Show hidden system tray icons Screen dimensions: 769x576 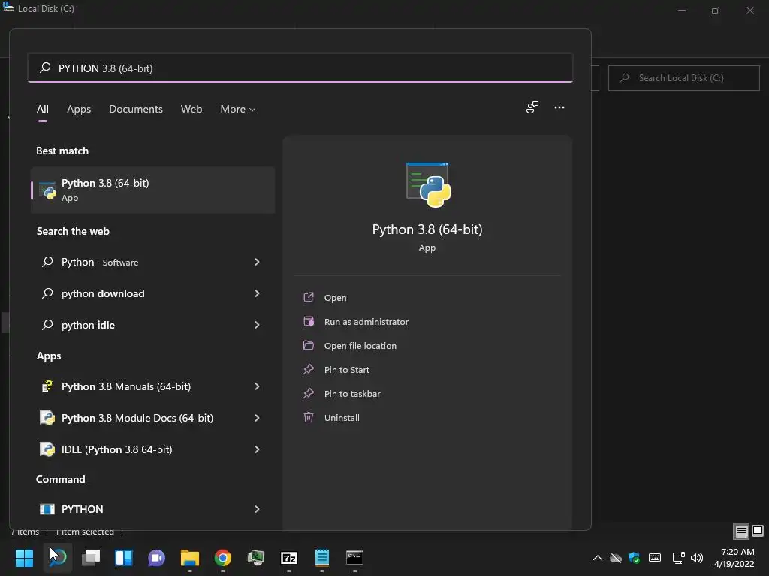597,558
